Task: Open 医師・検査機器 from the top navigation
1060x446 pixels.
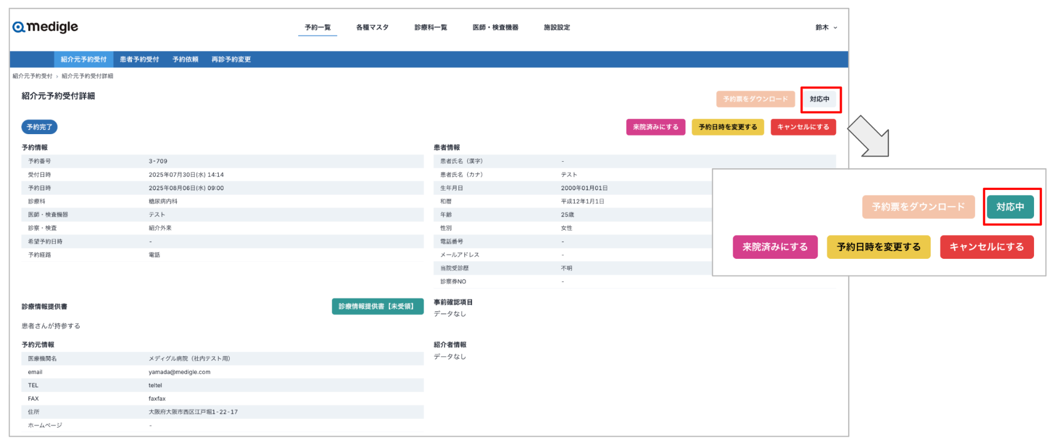Action: click(495, 27)
